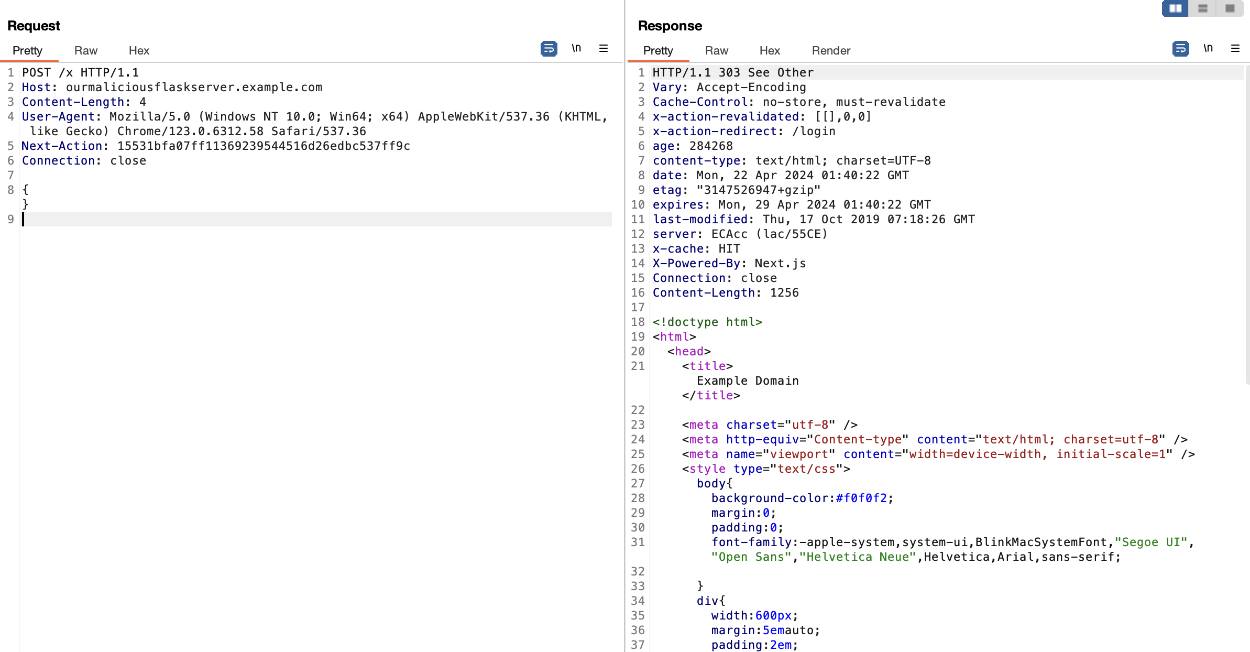Click the Next-Action header hash value

coord(264,146)
